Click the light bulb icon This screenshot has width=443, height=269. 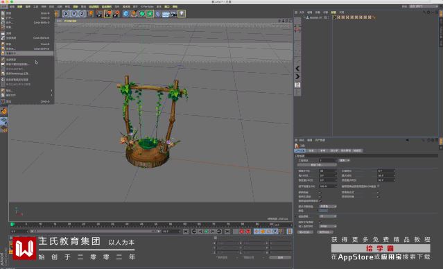point(182,14)
